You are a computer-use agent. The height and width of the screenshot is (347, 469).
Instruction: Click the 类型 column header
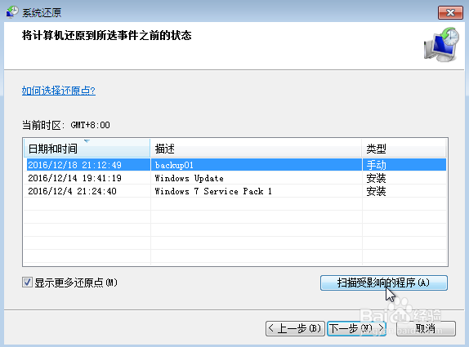pyautogui.click(x=404, y=149)
